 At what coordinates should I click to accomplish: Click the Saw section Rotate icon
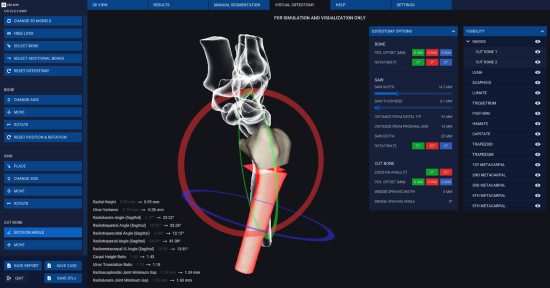pyautogui.click(x=9, y=204)
